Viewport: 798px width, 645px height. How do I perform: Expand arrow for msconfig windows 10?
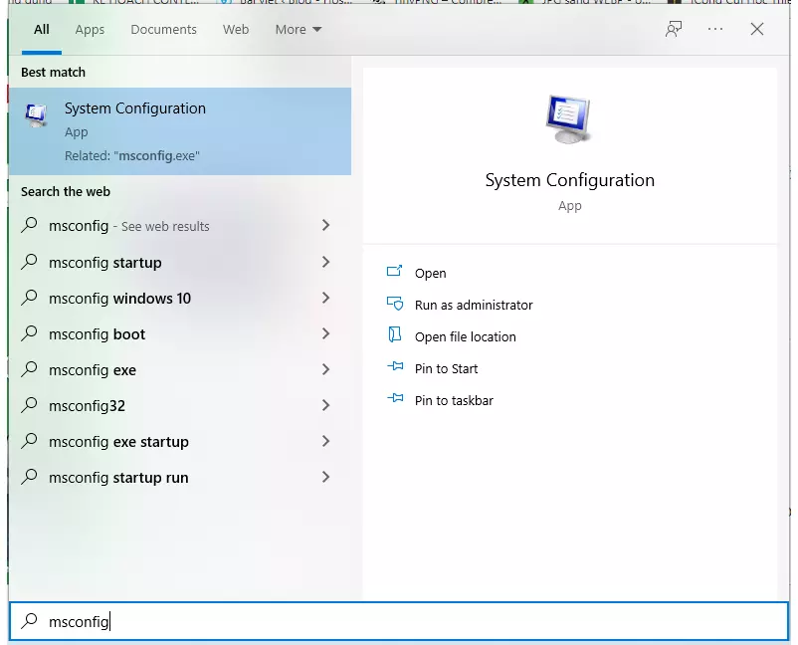pyautogui.click(x=325, y=298)
